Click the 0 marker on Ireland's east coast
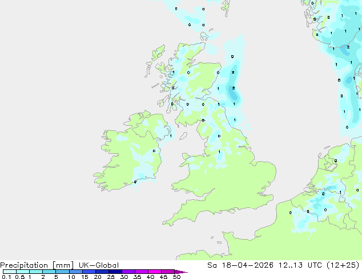 tap(154, 151)
